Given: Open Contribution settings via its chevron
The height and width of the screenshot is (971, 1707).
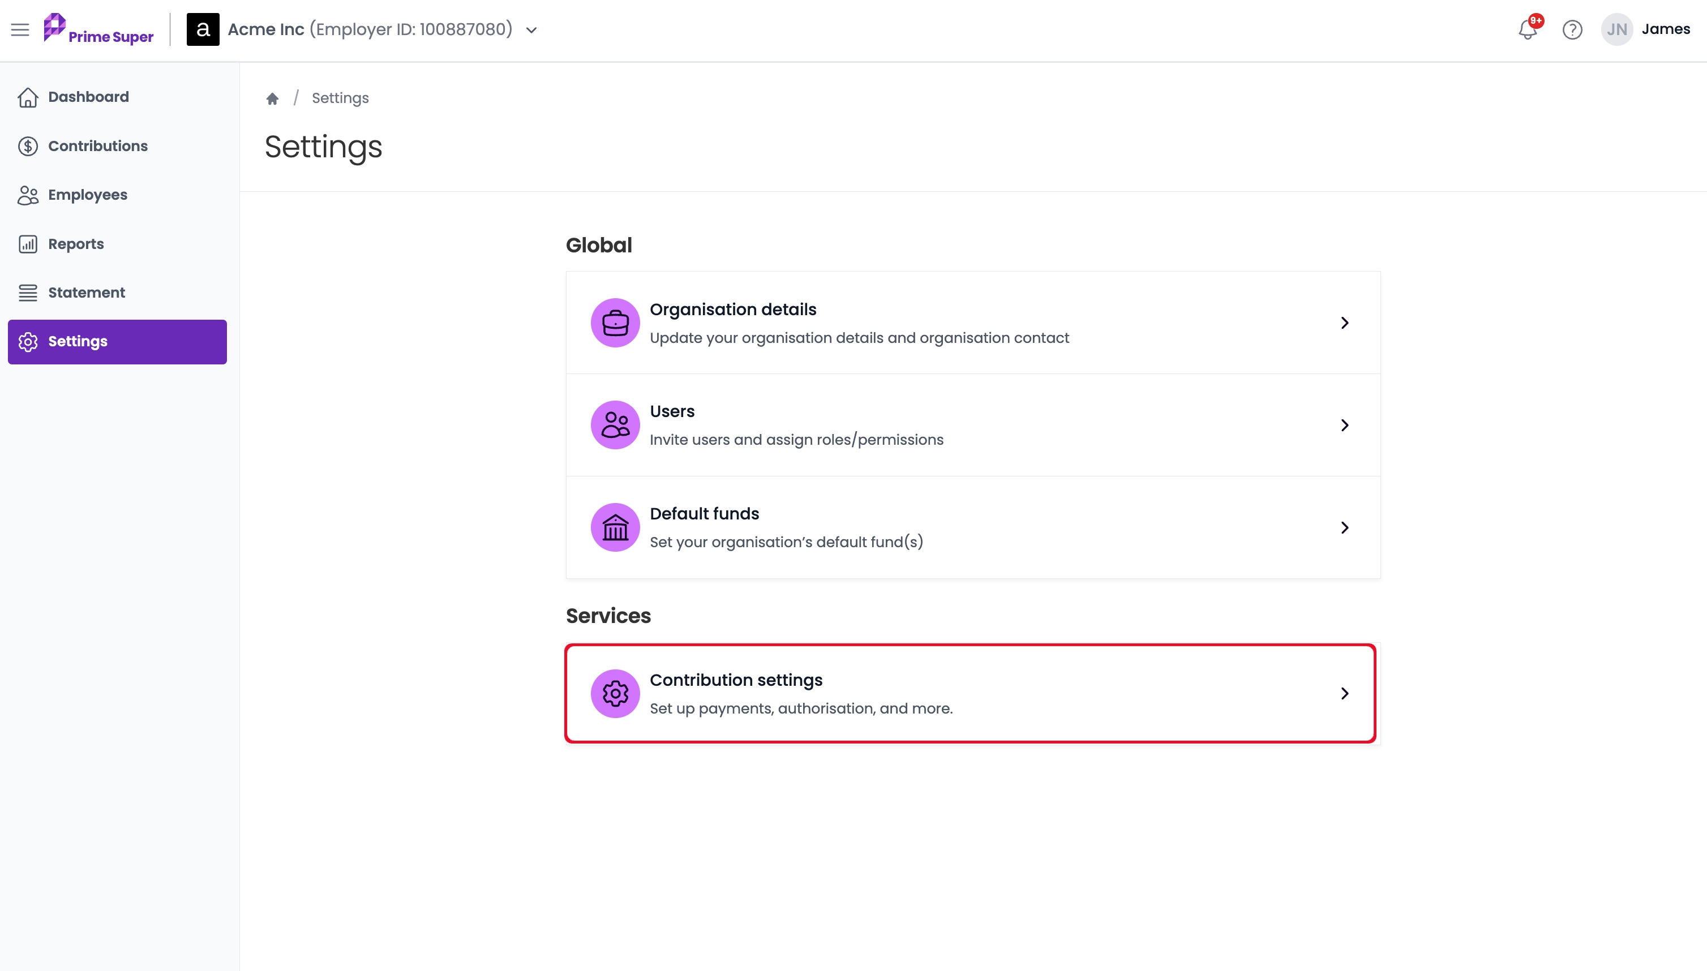Looking at the screenshot, I should pyautogui.click(x=1344, y=694).
